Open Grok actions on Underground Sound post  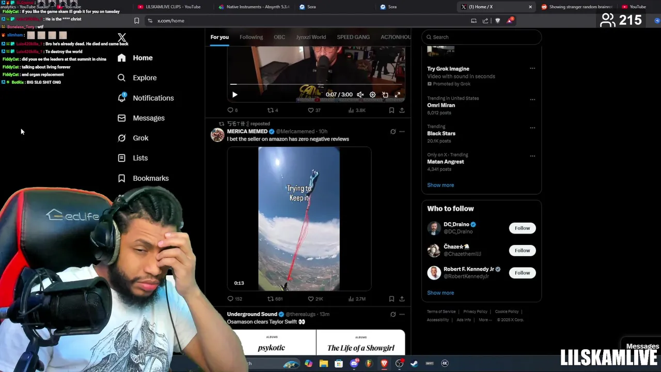(x=393, y=314)
